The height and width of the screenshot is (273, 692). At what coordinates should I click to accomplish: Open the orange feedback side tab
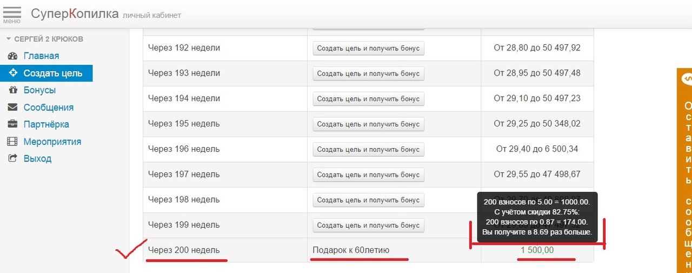click(684, 170)
